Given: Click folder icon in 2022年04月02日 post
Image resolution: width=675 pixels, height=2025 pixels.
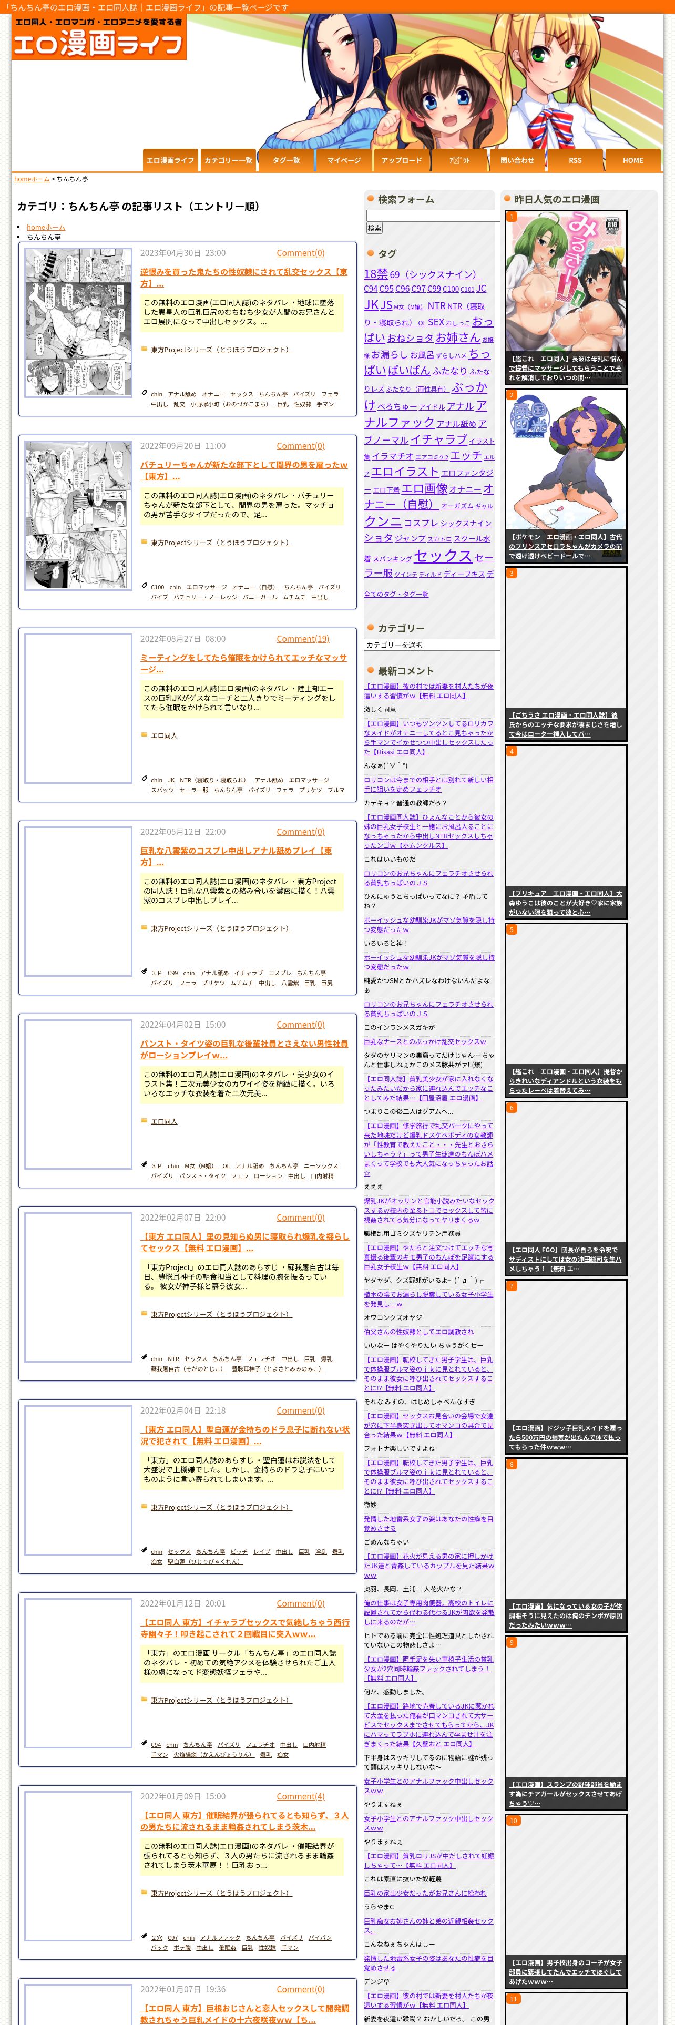Looking at the screenshot, I should 144,1120.
